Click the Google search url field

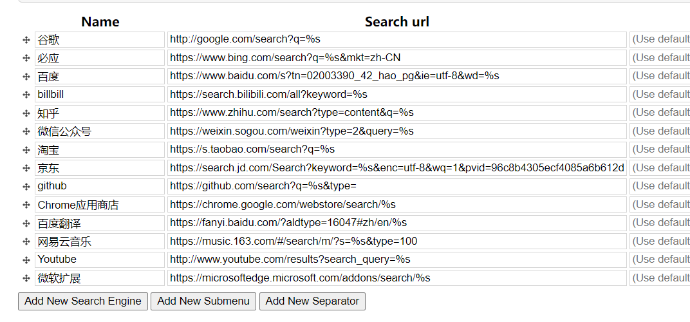click(x=396, y=39)
